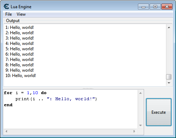This screenshot has height=138, width=176.
Task: Click the "for" keyword in the script
Action: (8, 93)
